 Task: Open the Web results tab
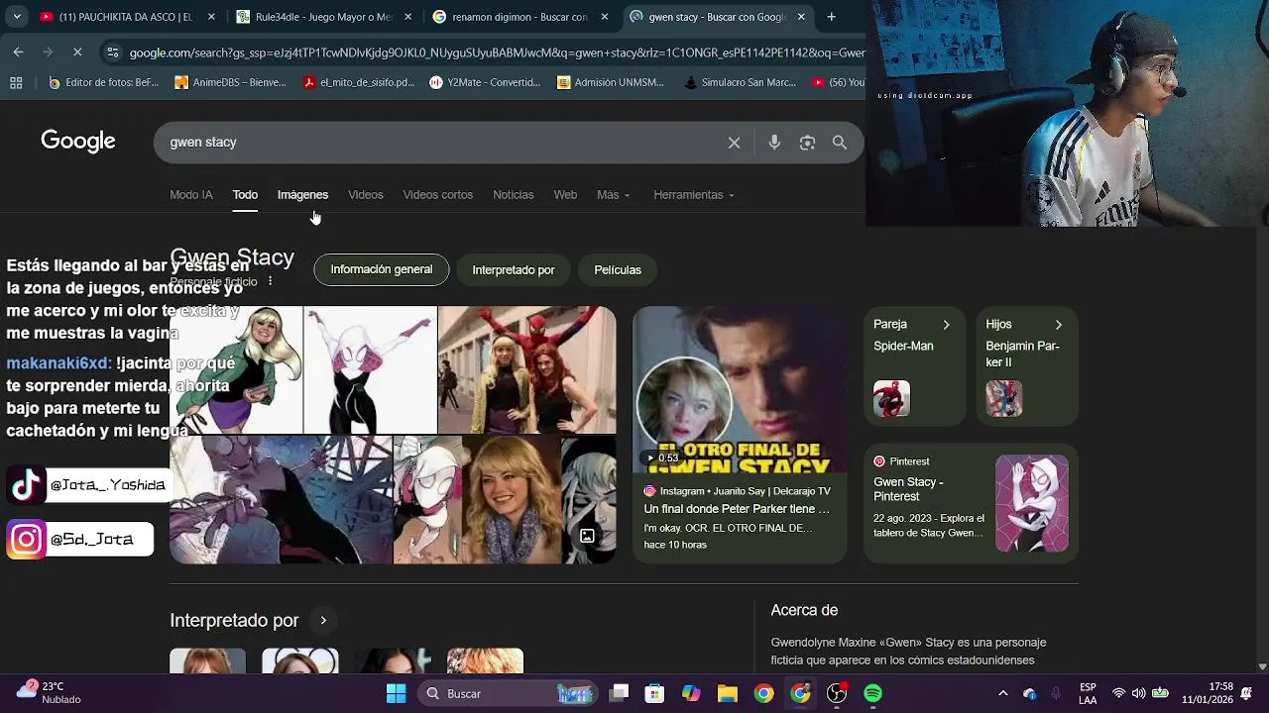coord(565,195)
